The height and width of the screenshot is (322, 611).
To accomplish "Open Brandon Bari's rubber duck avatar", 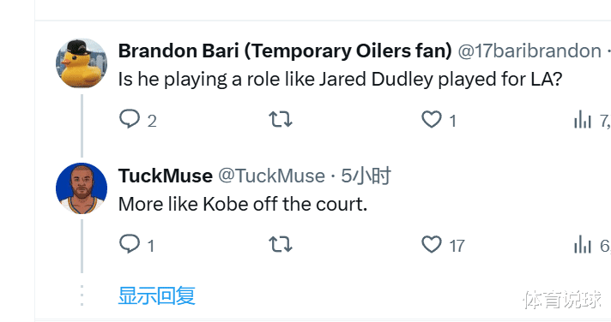I will point(82,63).
